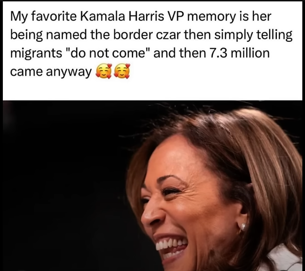Click the text "7.3 million"
Viewport: 305px width, 271px height.
click(239, 53)
